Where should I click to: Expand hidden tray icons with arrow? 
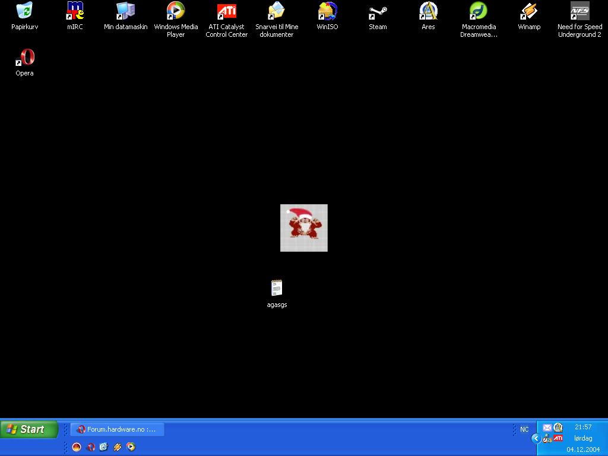536,439
